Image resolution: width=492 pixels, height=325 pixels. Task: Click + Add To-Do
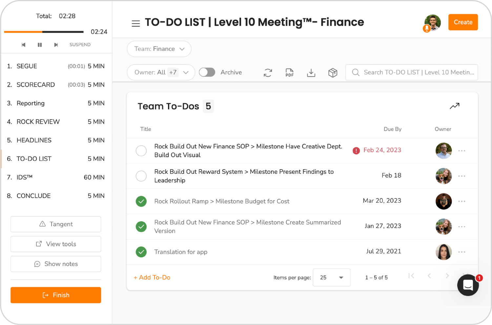click(x=152, y=277)
